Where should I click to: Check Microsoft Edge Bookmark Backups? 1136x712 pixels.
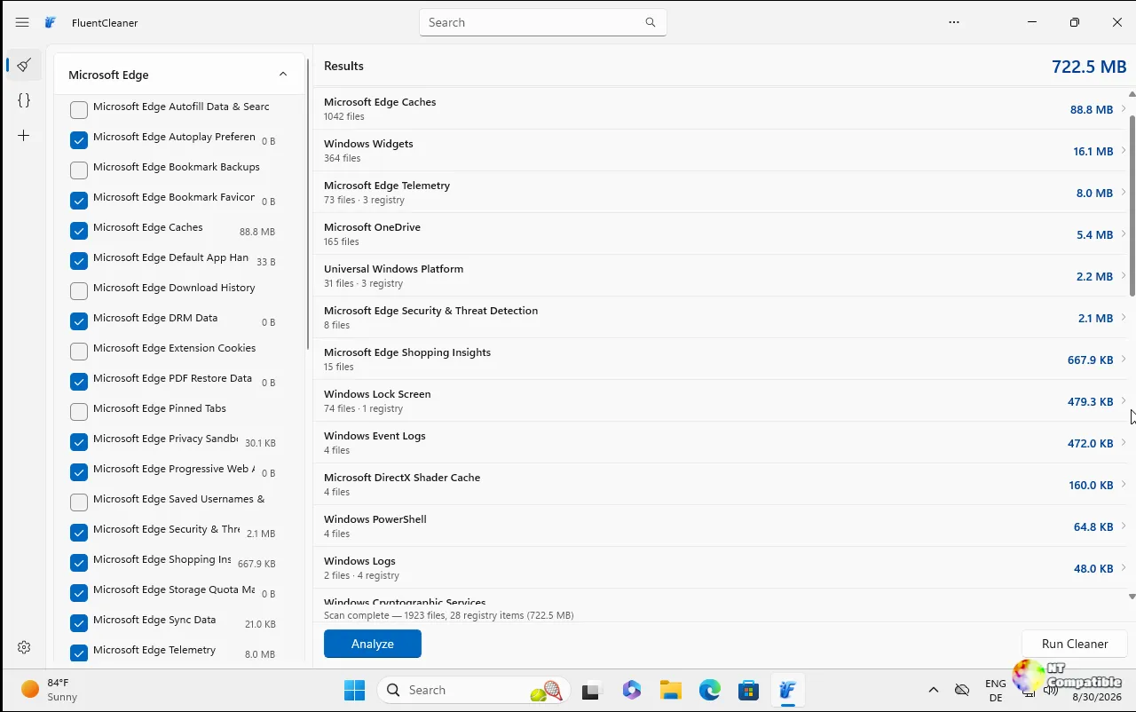[x=79, y=170]
